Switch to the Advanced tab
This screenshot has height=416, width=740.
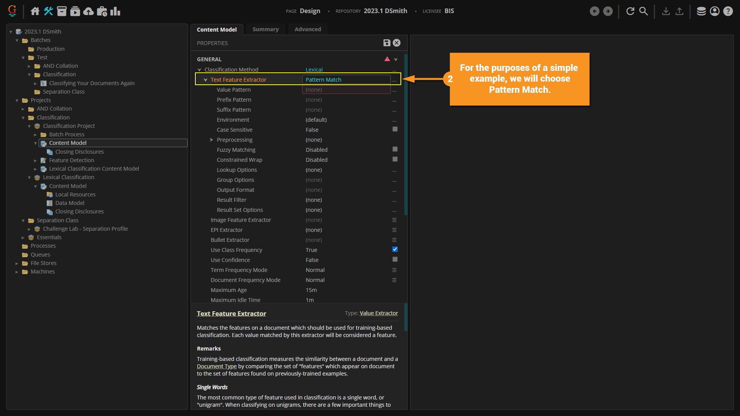(308, 29)
